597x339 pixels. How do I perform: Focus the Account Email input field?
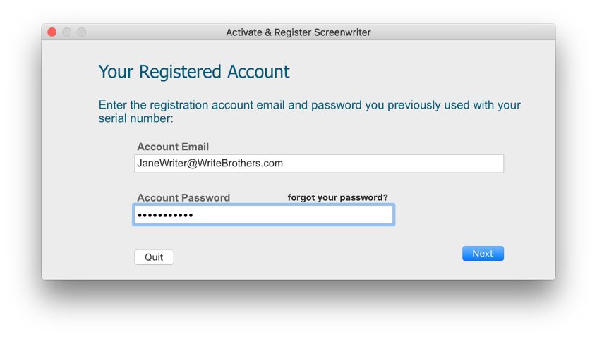tap(319, 164)
